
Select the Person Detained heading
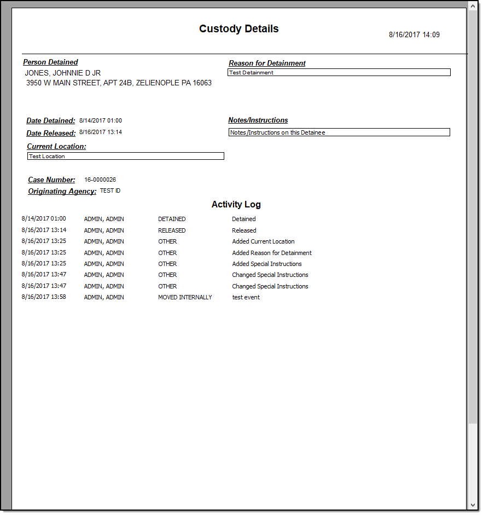coord(50,62)
